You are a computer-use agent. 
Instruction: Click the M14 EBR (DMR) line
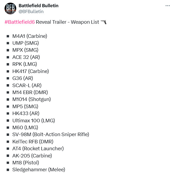[x=30, y=92]
